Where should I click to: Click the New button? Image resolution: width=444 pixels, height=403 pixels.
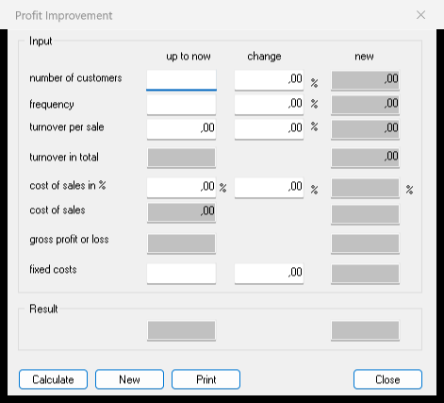[129, 379]
